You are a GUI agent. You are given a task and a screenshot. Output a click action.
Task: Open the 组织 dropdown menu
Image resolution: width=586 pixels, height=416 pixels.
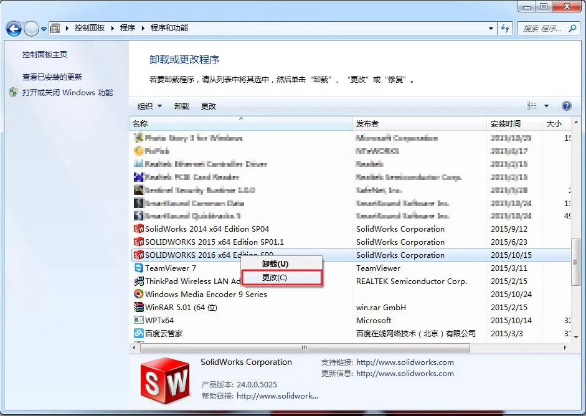[x=149, y=106]
